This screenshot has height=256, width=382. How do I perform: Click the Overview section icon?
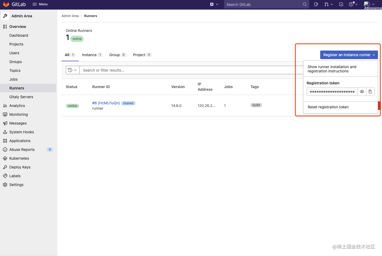[5, 27]
